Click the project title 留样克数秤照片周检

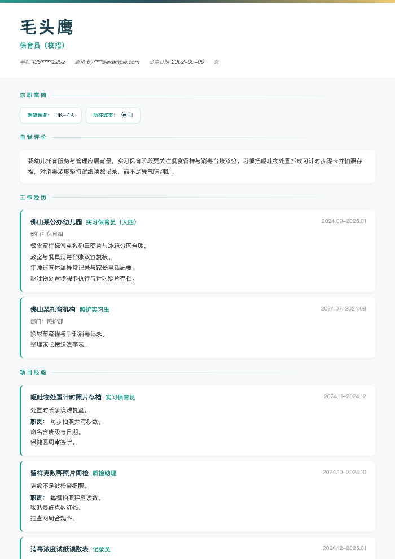59,473
